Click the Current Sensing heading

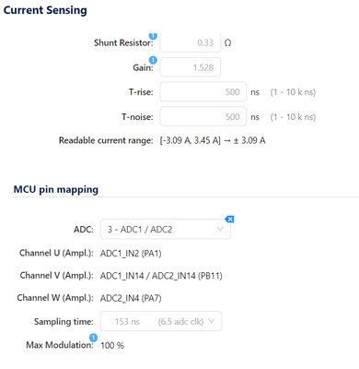coord(45,10)
